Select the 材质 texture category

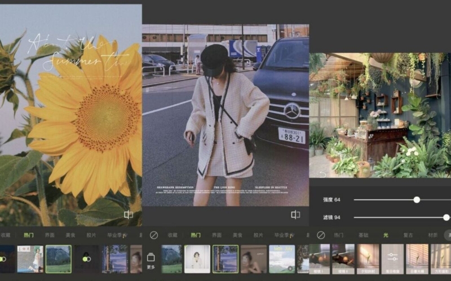coord(432,235)
